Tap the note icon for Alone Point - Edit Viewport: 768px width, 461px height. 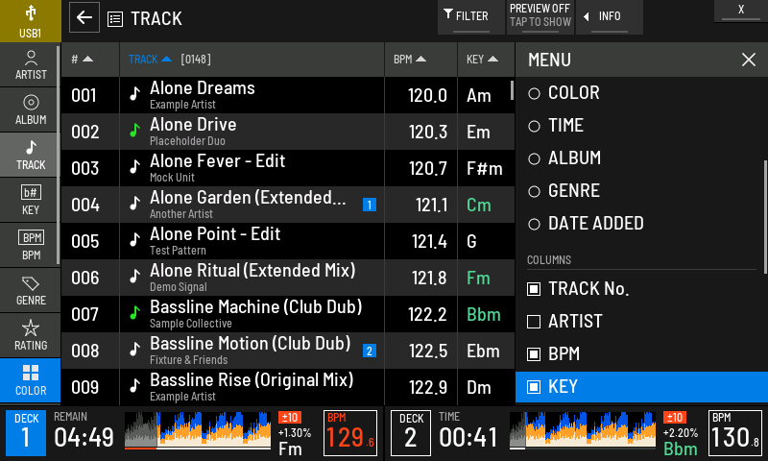(x=134, y=239)
